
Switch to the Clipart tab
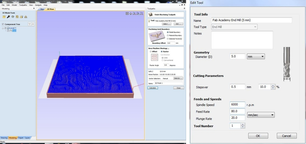pyautogui.click(x=21, y=138)
